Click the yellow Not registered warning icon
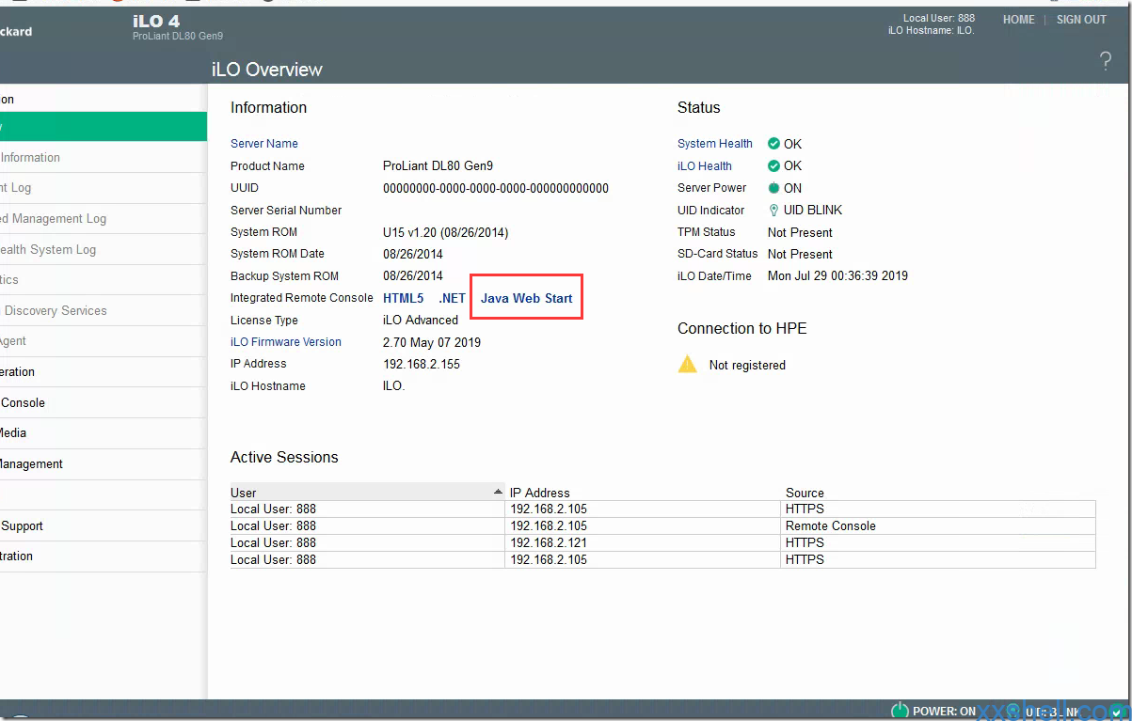Image resolution: width=1132 pixels, height=721 pixels. [x=688, y=365]
